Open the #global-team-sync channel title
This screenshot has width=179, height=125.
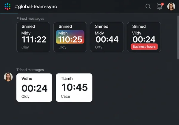[36, 7]
